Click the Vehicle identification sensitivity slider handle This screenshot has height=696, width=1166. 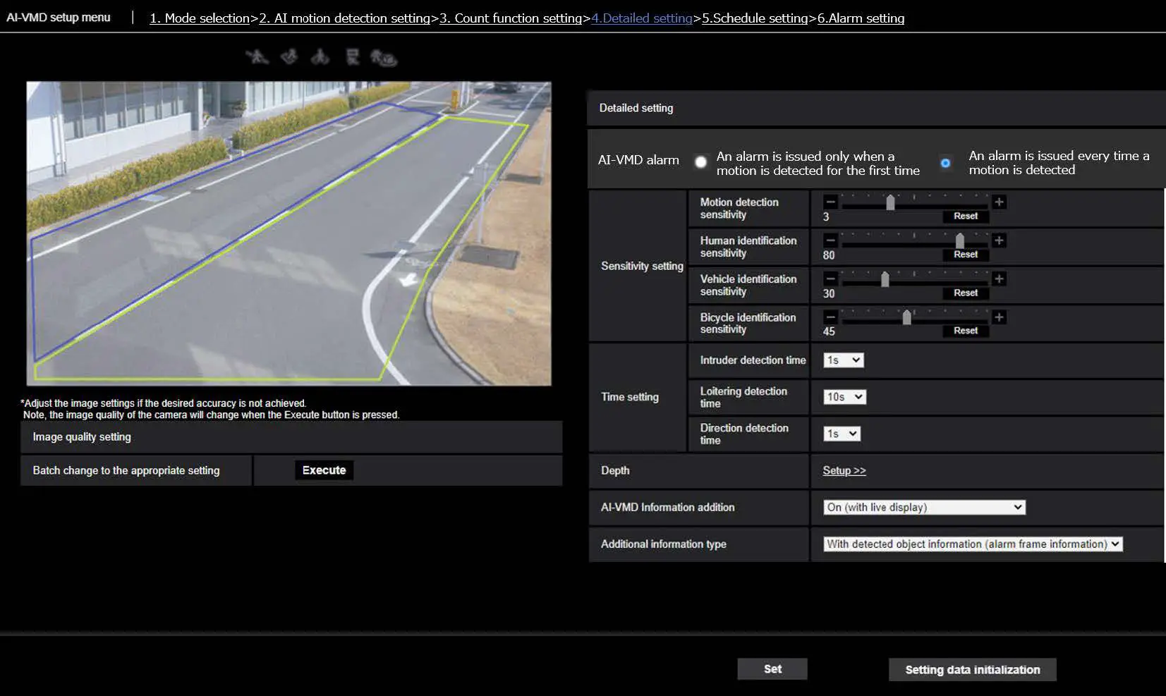[x=885, y=279]
